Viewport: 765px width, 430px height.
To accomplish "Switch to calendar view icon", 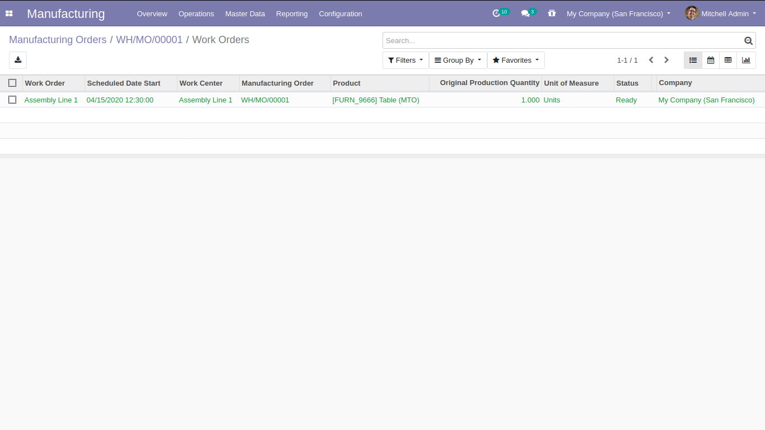I will [711, 60].
